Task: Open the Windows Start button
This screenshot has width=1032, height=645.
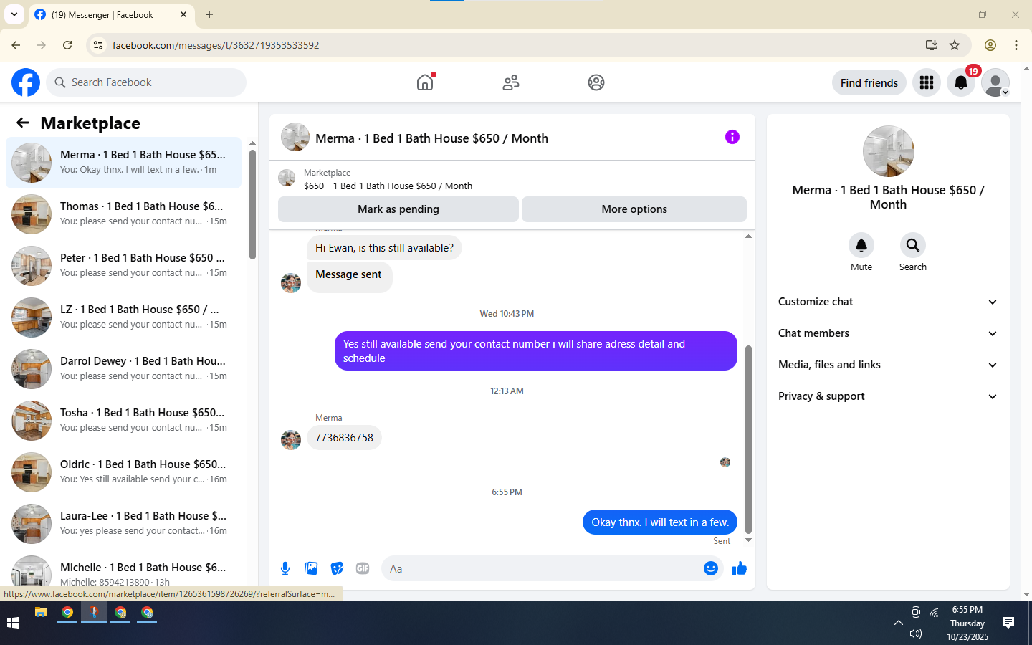Action: point(13,623)
